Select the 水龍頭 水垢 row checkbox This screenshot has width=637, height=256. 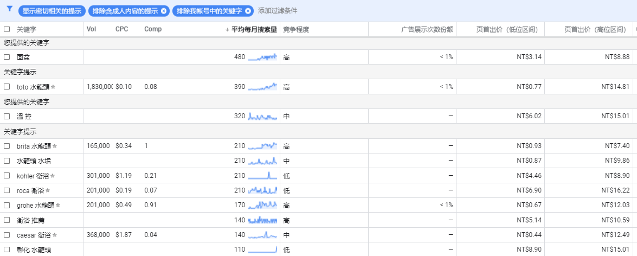(x=7, y=161)
